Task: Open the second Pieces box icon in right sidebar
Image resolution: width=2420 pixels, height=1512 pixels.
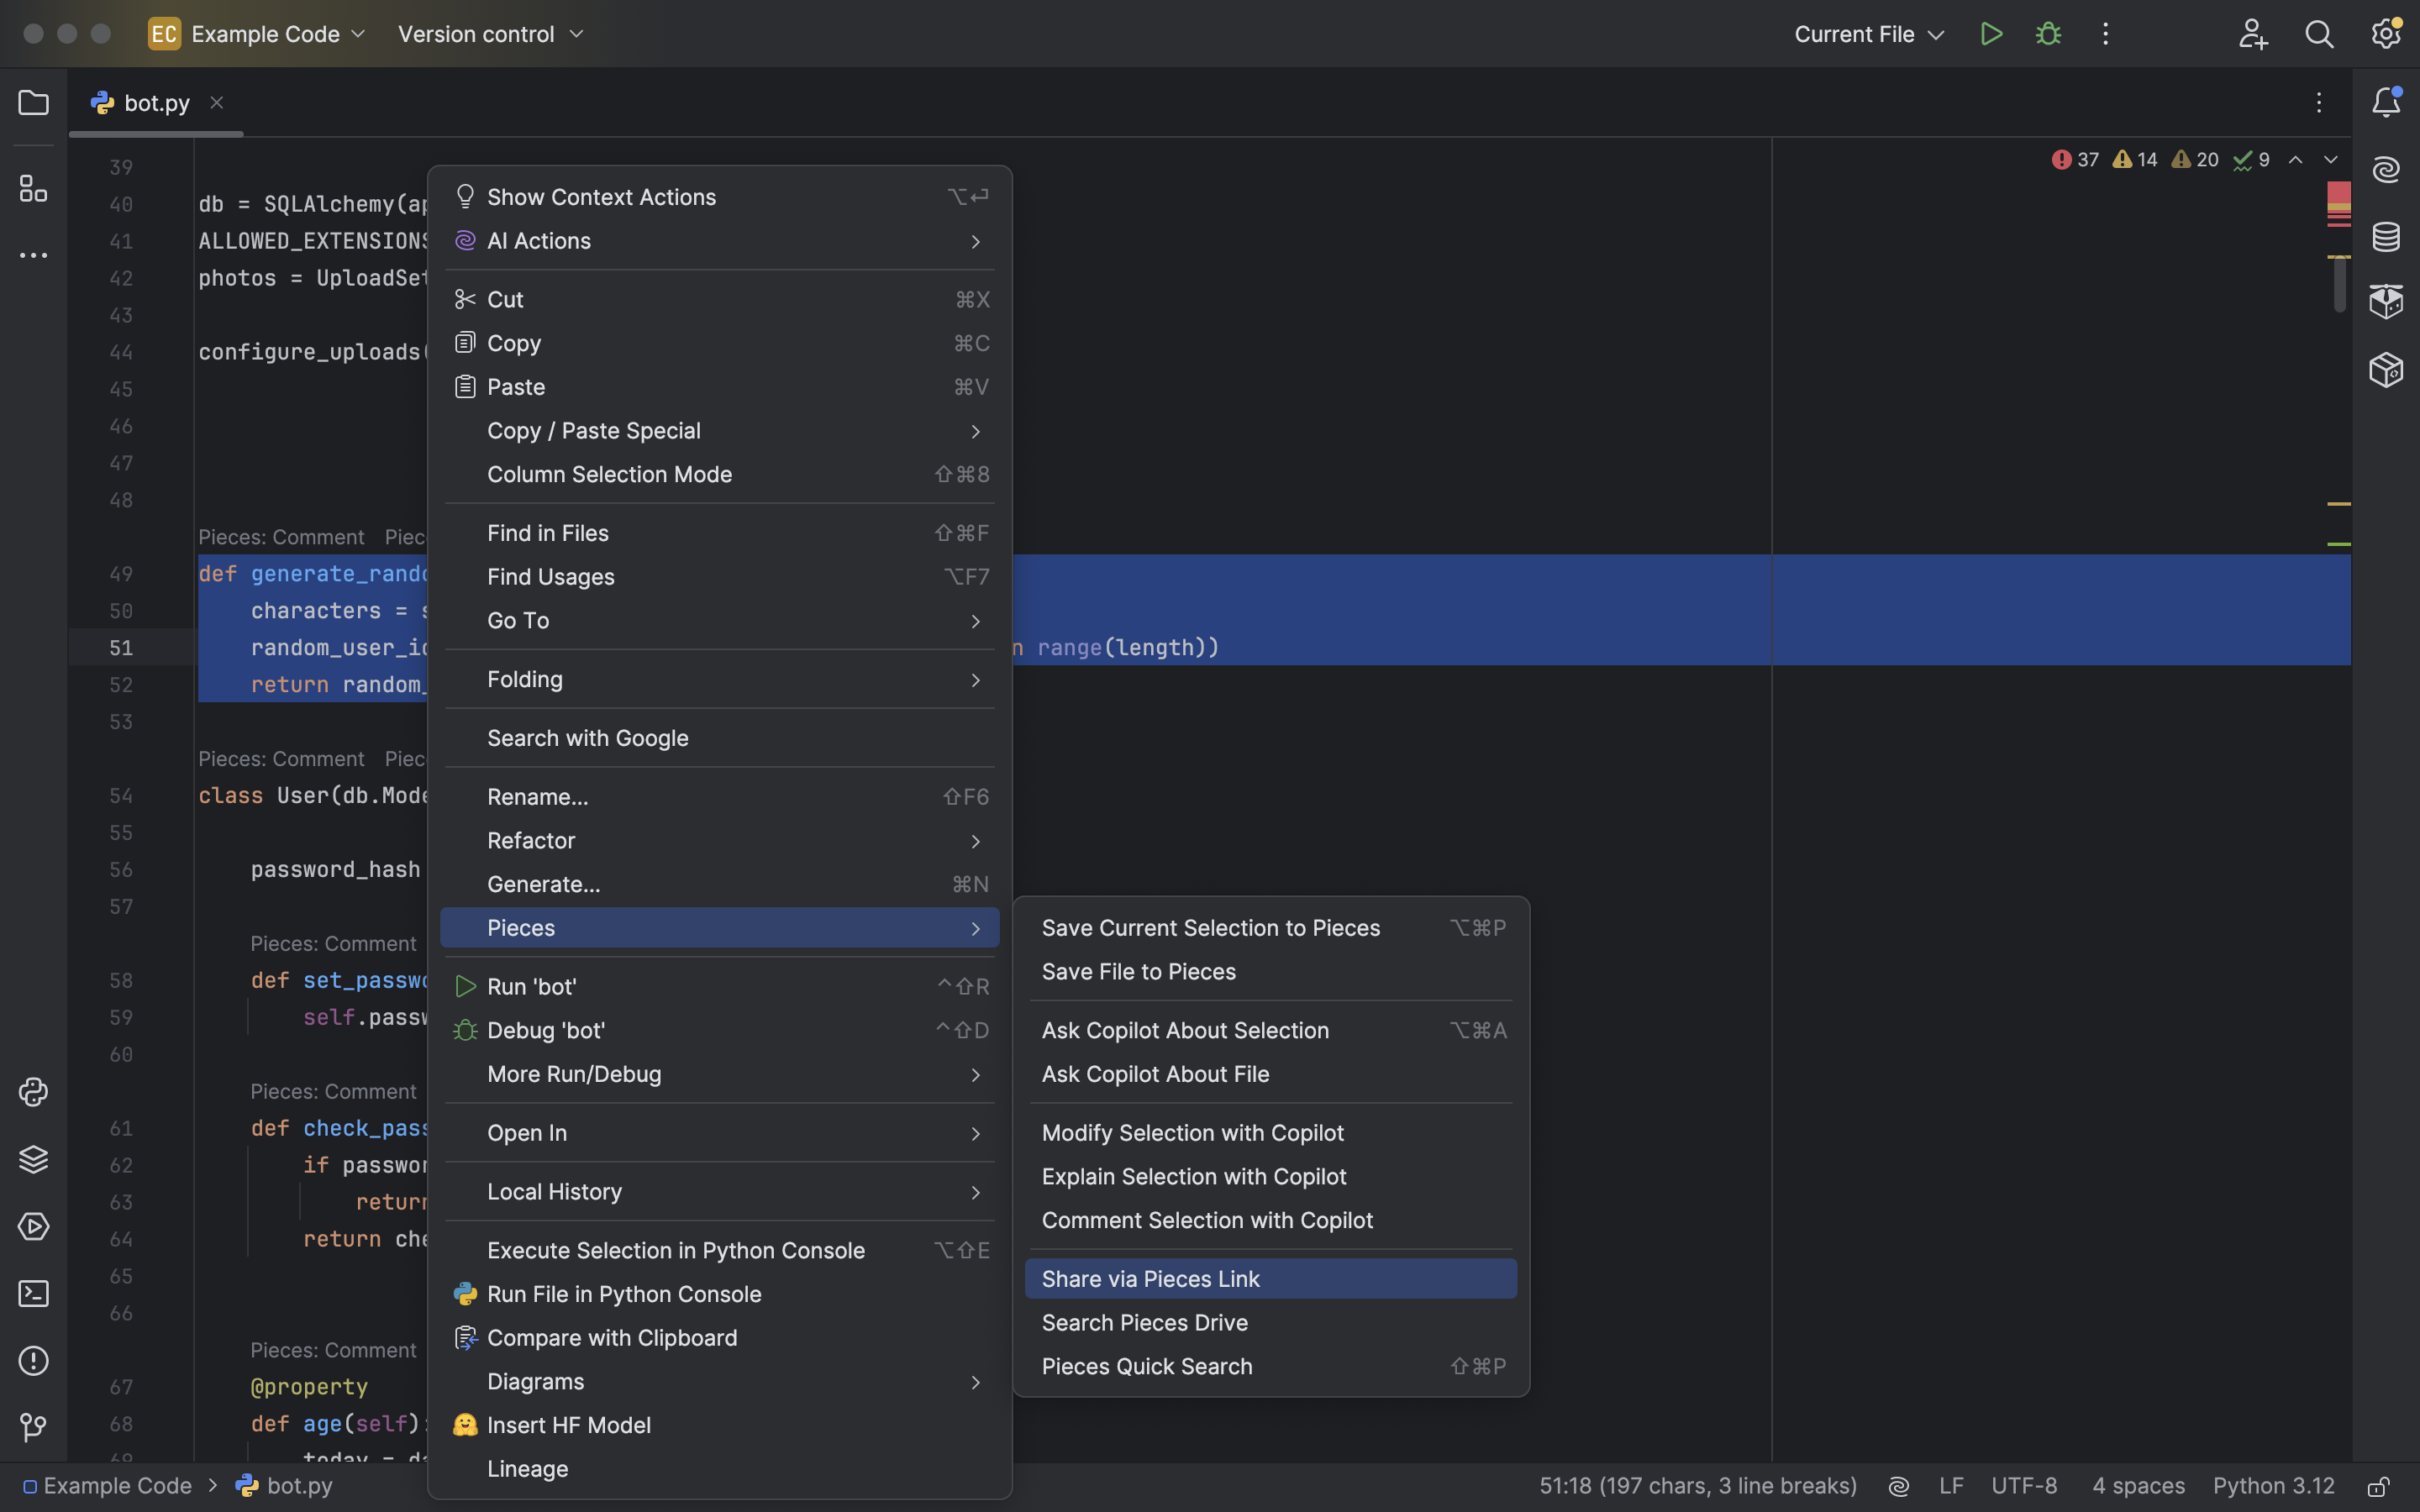Action: click(x=2386, y=370)
